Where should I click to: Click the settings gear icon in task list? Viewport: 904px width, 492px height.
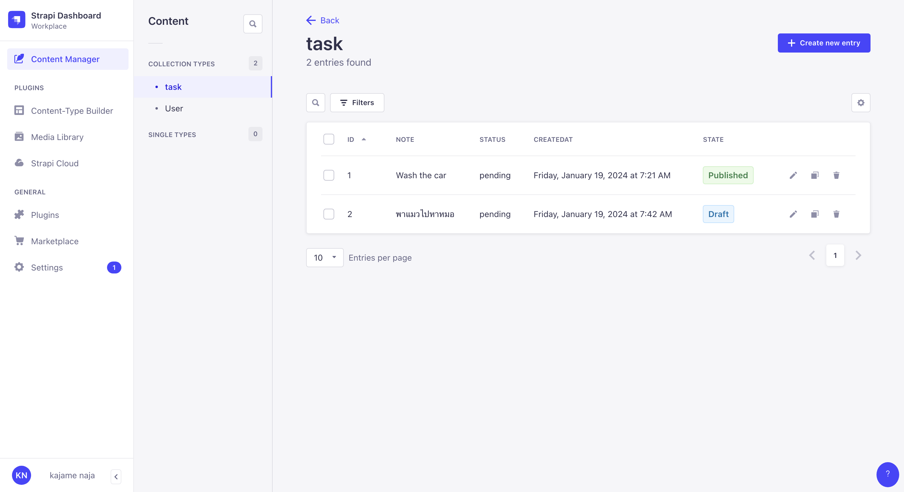pos(860,102)
